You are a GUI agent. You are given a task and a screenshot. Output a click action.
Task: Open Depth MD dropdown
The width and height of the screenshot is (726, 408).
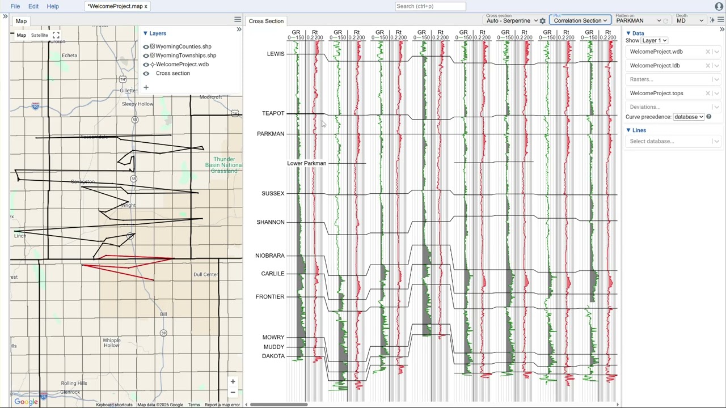pyautogui.click(x=690, y=21)
